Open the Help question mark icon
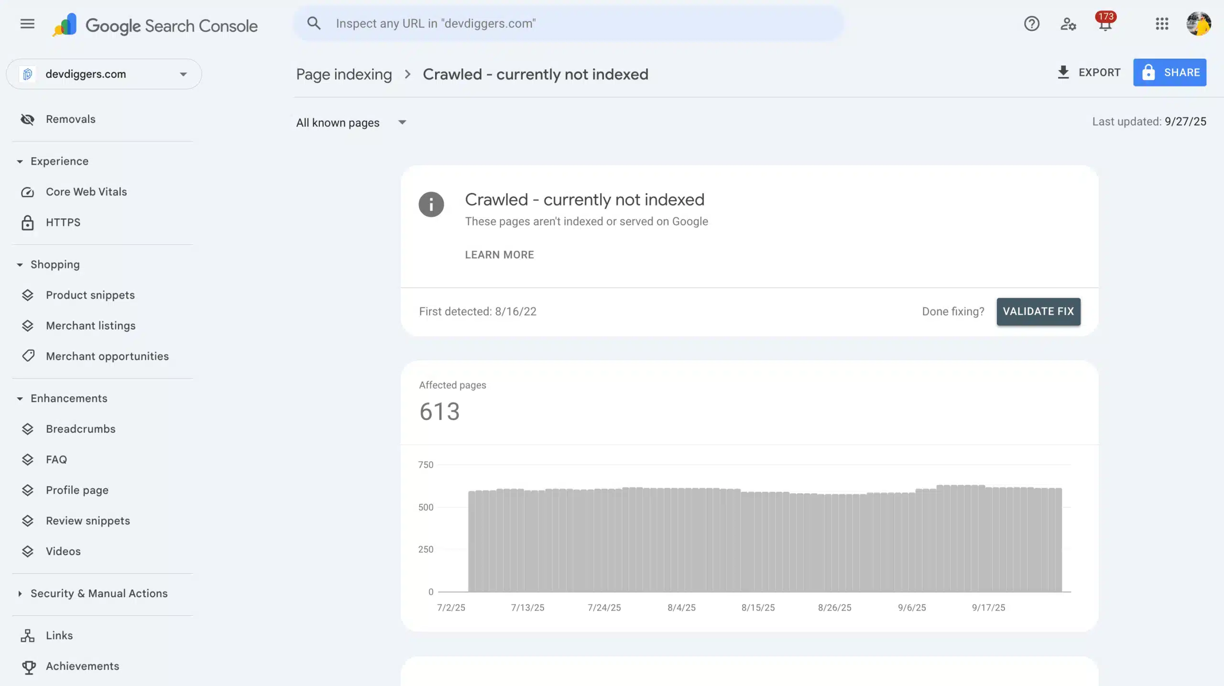This screenshot has height=686, width=1224. coord(1031,24)
